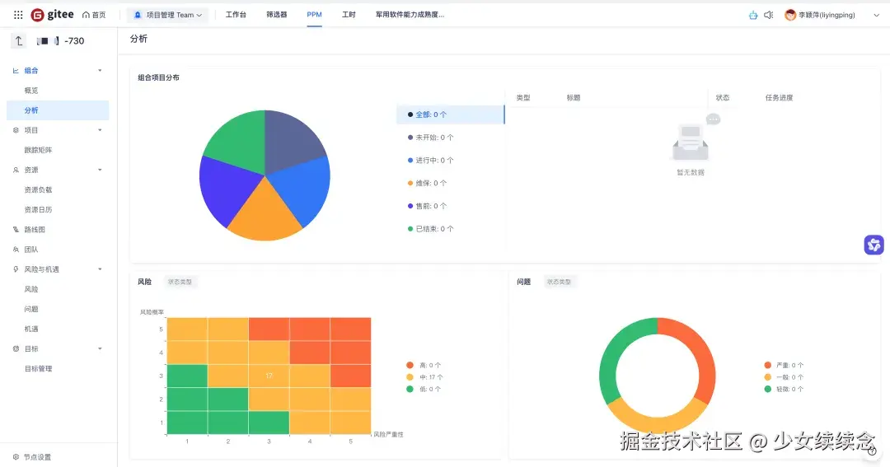Open 节点设置 at the sidebar bottom
Screen dimensions: 890x467
click(37, 457)
